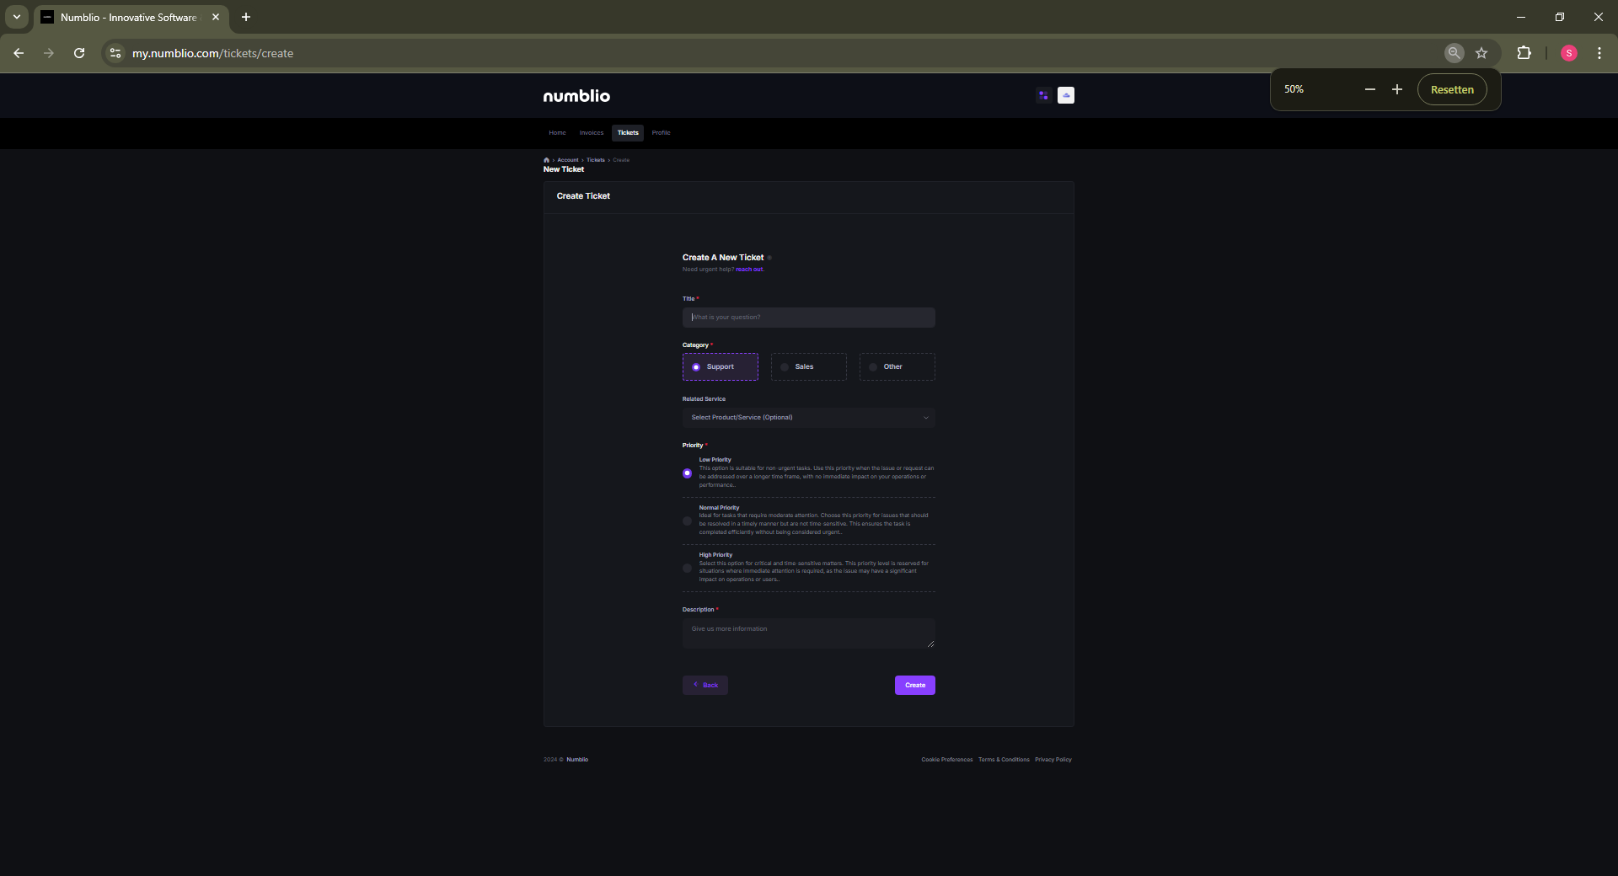1618x876 pixels.
Task: Open the Profile menu item
Action: pos(661,133)
